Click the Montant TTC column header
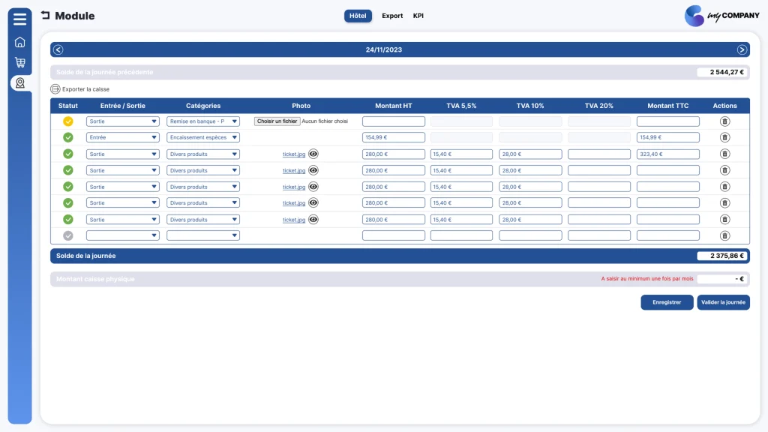Viewport: 768px width, 432px height. click(667, 106)
